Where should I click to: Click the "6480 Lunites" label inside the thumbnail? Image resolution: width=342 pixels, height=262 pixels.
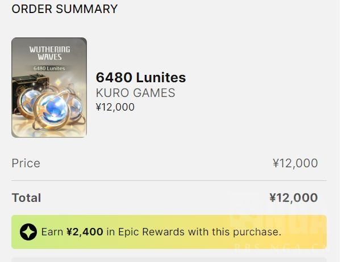(x=49, y=69)
